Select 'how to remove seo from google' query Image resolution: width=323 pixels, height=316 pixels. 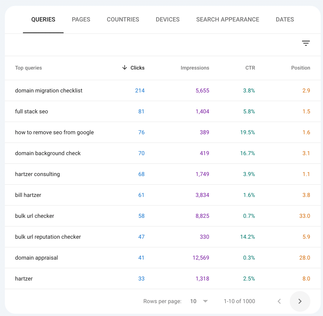pyautogui.click(x=55, y=133)
